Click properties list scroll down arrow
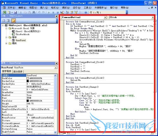158x136 pixels. pos(55,132)
